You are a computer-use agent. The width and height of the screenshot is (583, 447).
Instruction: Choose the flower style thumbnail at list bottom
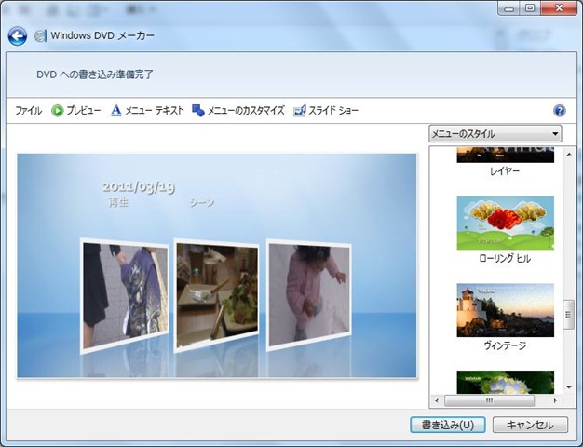click(x=505, y=382)
